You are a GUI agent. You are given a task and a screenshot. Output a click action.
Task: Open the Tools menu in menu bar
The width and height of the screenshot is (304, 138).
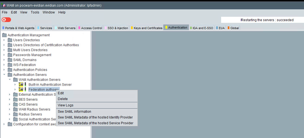coord(35,12)
